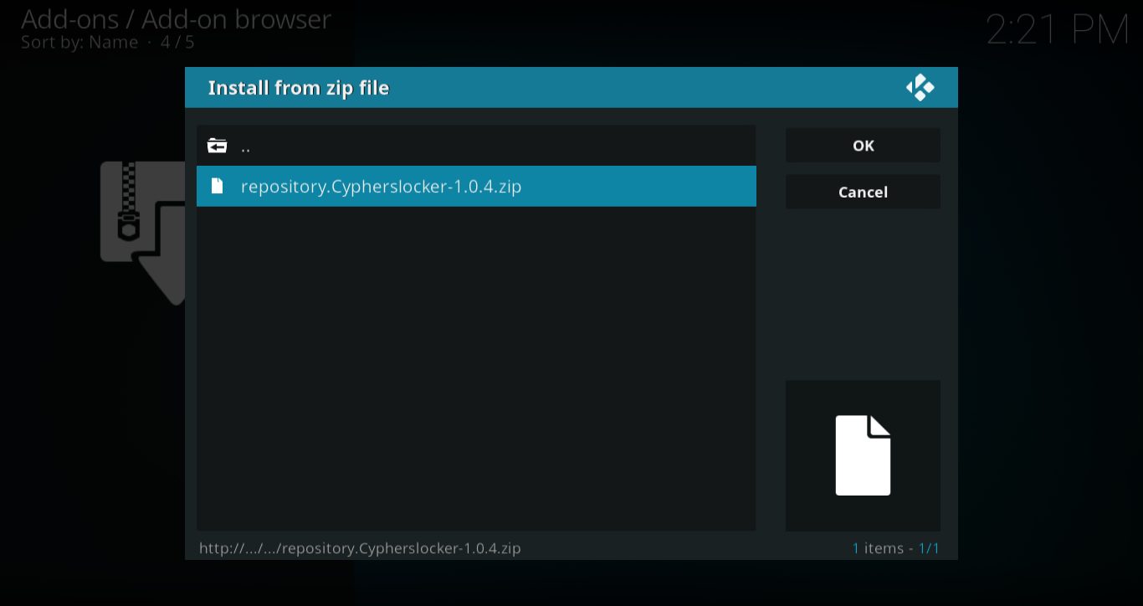Click the 'Install from zip file' title

click(x=299, y=88)
